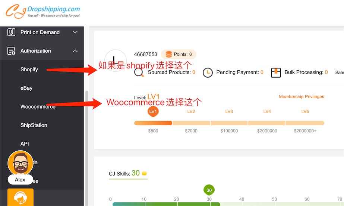Click the CJ Skills gold coin icon

(x=144, y=173)
